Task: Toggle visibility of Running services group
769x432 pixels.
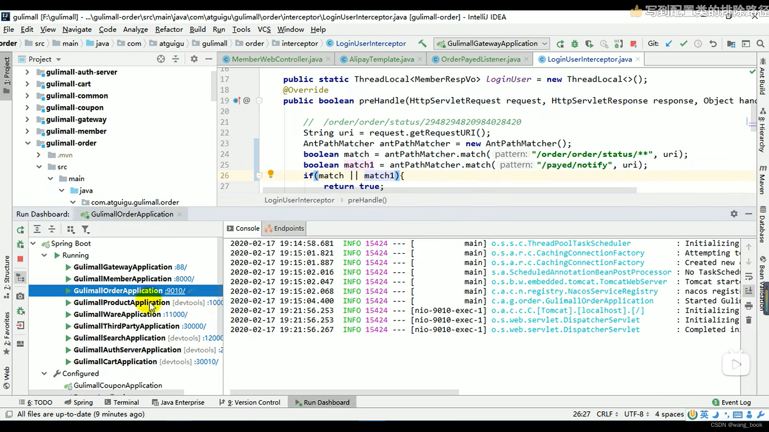Action: click(44, 255)
